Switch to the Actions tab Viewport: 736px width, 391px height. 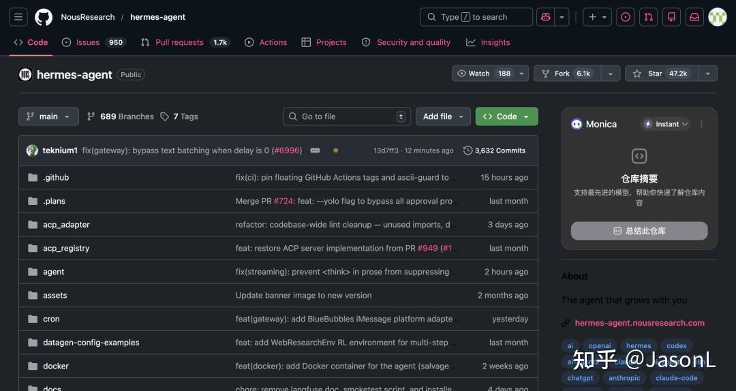pyautogui.click(x=266, y=42)
